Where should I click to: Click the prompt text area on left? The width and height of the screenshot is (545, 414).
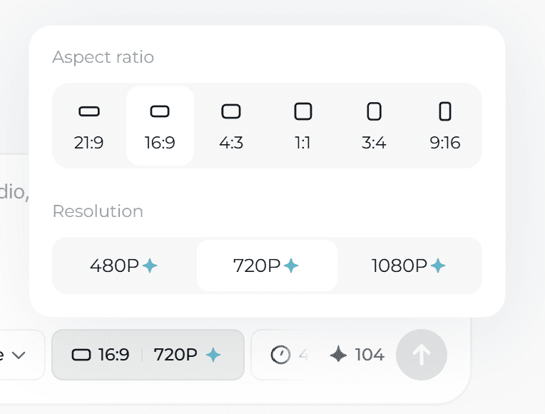tap(14, 192)
